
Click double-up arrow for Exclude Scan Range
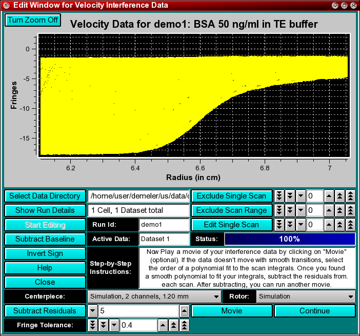click(339, 210)
